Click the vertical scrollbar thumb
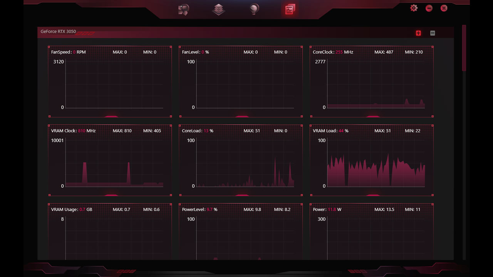Viewport: 493px width, 277px height. coord(464,48)
